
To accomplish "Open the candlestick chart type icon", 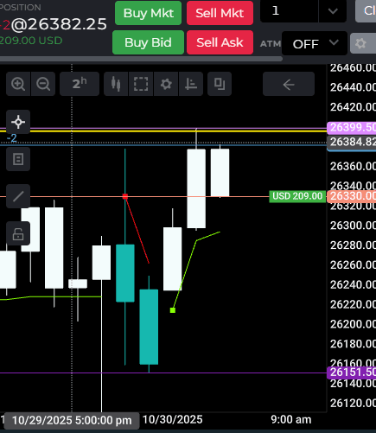I will click(x=116, y=84).
